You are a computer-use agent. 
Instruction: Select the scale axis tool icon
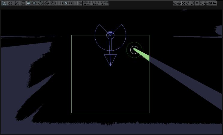pos(16,3)
